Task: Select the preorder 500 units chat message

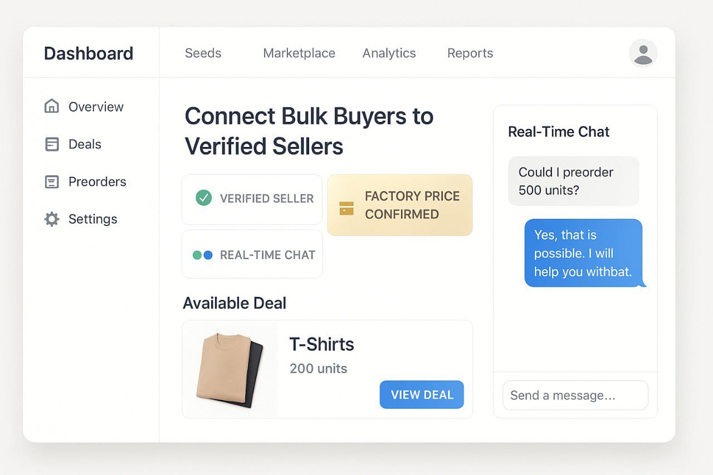Action: pos(573,181)
